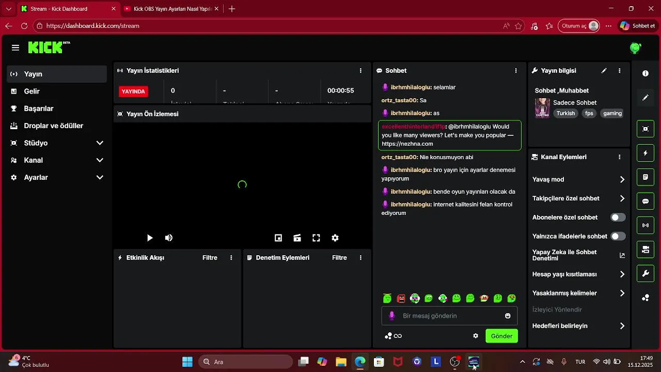Enable picture-in-picture on preview
Image resolution: width=661 pixels, height=372 pixels.
pyautogui.click(x=278, y=238)
